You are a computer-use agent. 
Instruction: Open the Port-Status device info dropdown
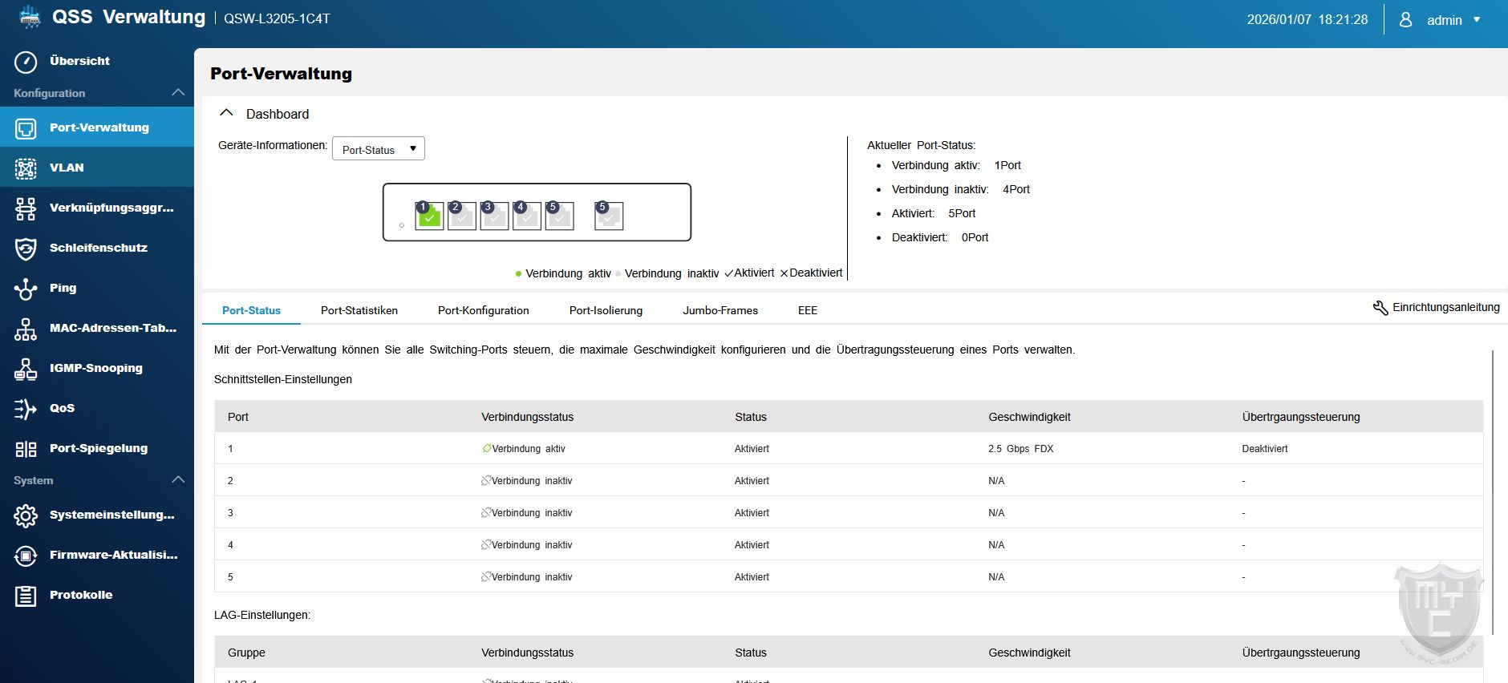point(379,149)
